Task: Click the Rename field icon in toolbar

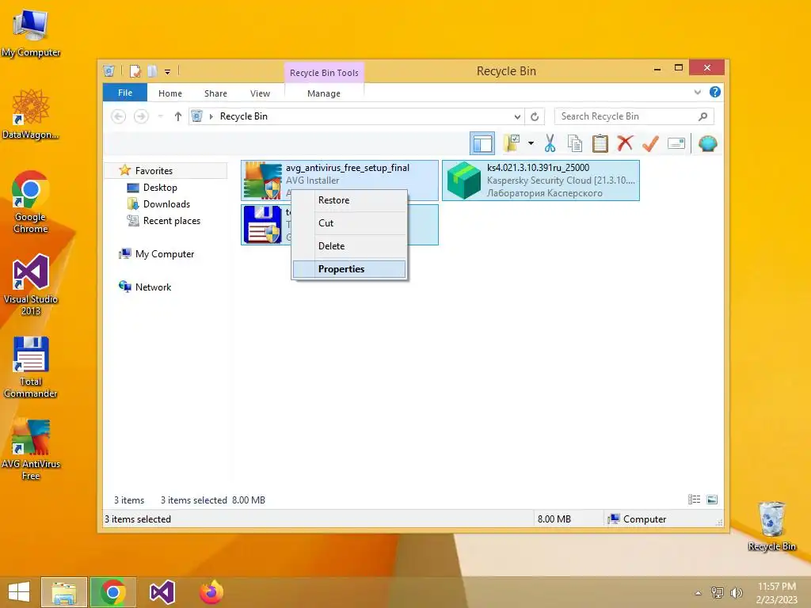Action: 676,143
